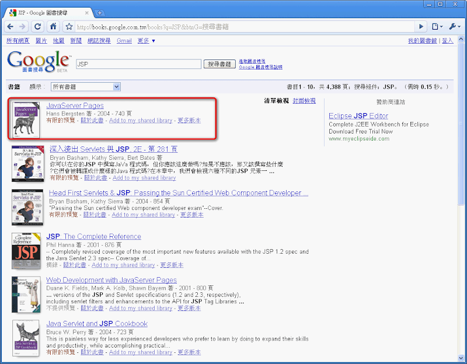Open Google book search help link
Screen dimensions: 467x364
click(260, 67)
